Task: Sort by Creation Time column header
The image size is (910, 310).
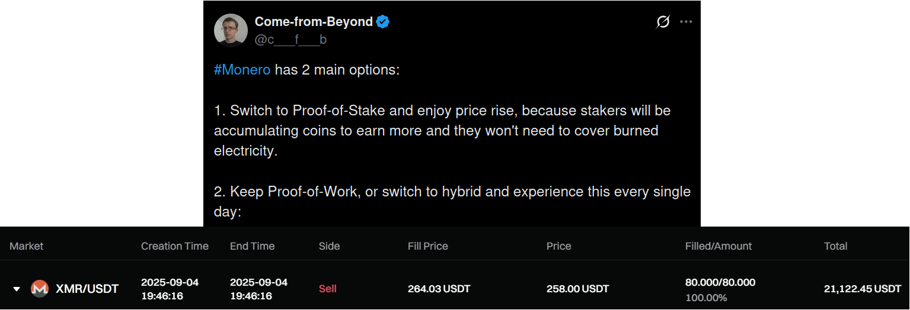Action: [x=174, y=246]
